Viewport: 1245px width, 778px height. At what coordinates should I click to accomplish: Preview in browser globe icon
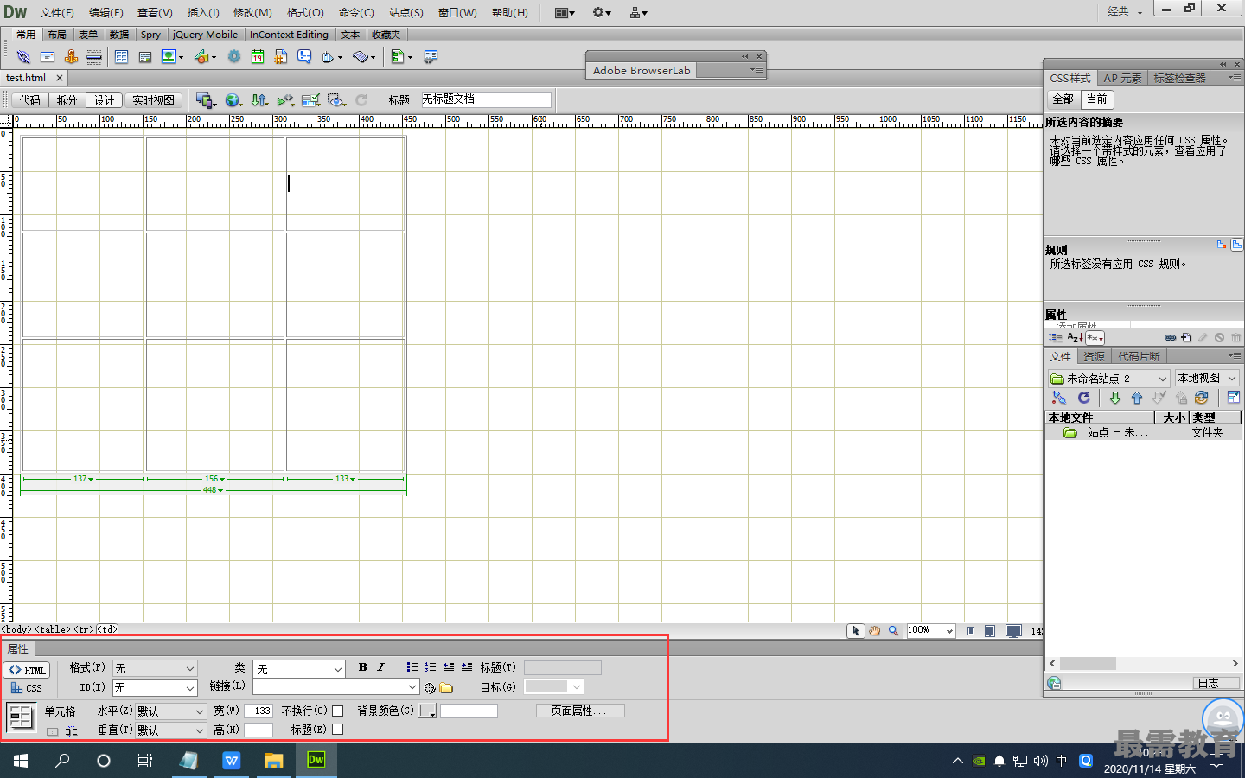point(232,100)
